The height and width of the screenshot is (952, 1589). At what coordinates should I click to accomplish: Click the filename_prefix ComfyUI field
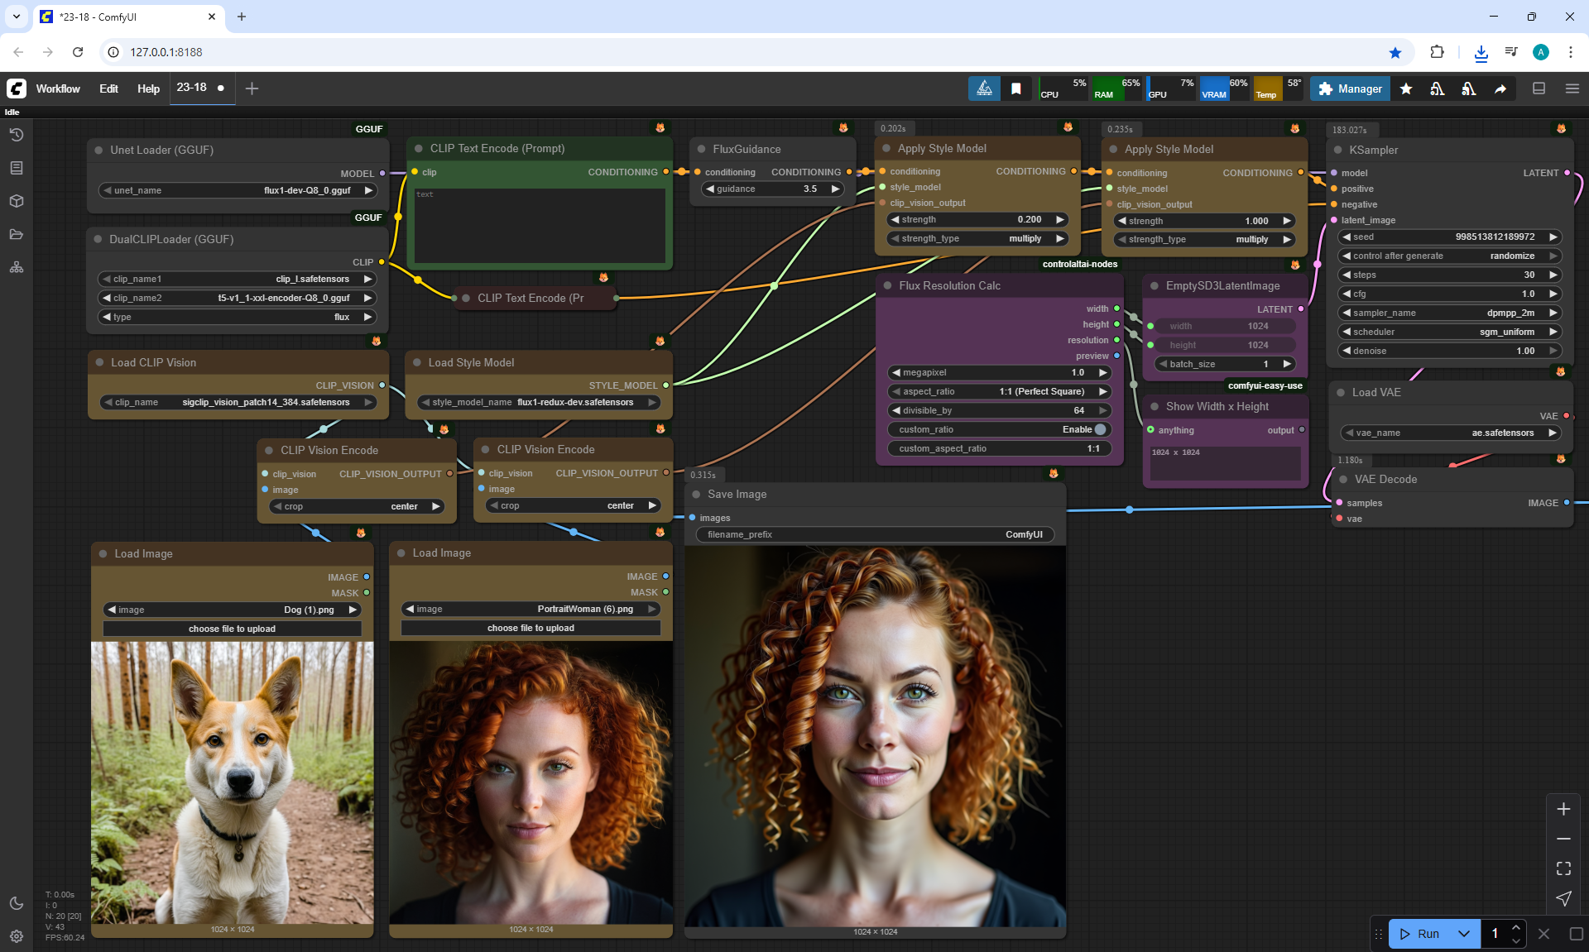click(x=875, y=534)
